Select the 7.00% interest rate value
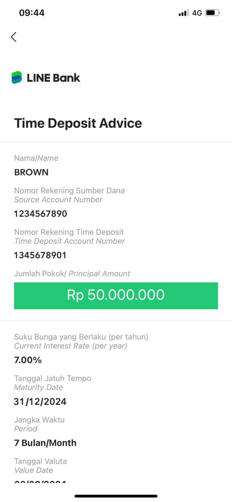 coord(28,360)
